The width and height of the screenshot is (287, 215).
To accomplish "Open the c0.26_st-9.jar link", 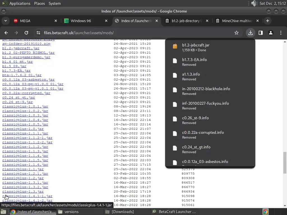I will pos(17,102).
